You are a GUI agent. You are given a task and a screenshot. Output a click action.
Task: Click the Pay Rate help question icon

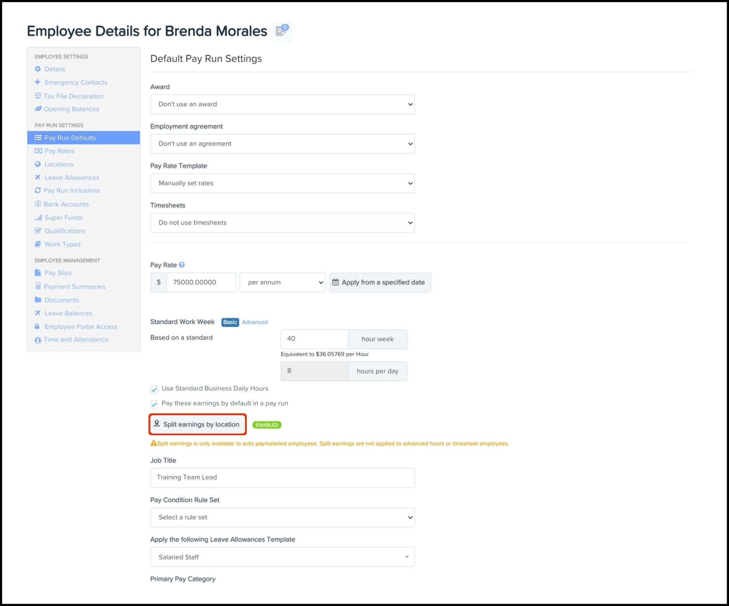pos(182,265)
